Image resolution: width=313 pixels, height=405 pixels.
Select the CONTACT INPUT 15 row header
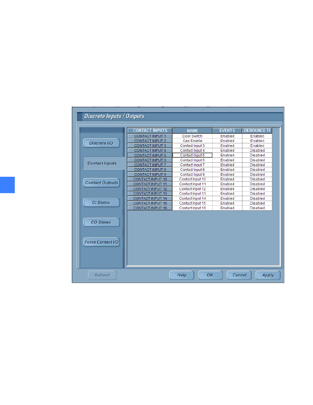pos(150,203)
